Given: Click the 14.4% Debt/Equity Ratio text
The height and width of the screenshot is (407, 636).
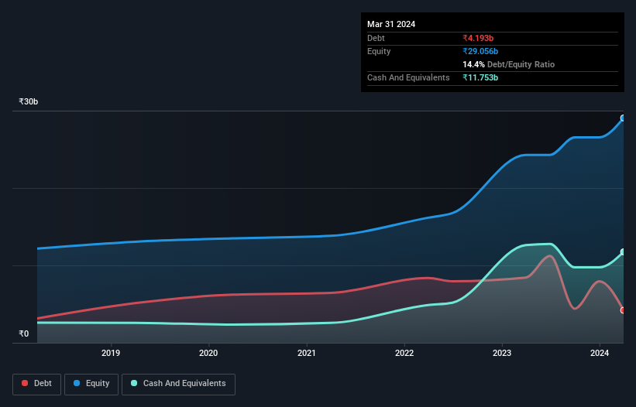Looking at the screenshot, I should pos(509,64).
